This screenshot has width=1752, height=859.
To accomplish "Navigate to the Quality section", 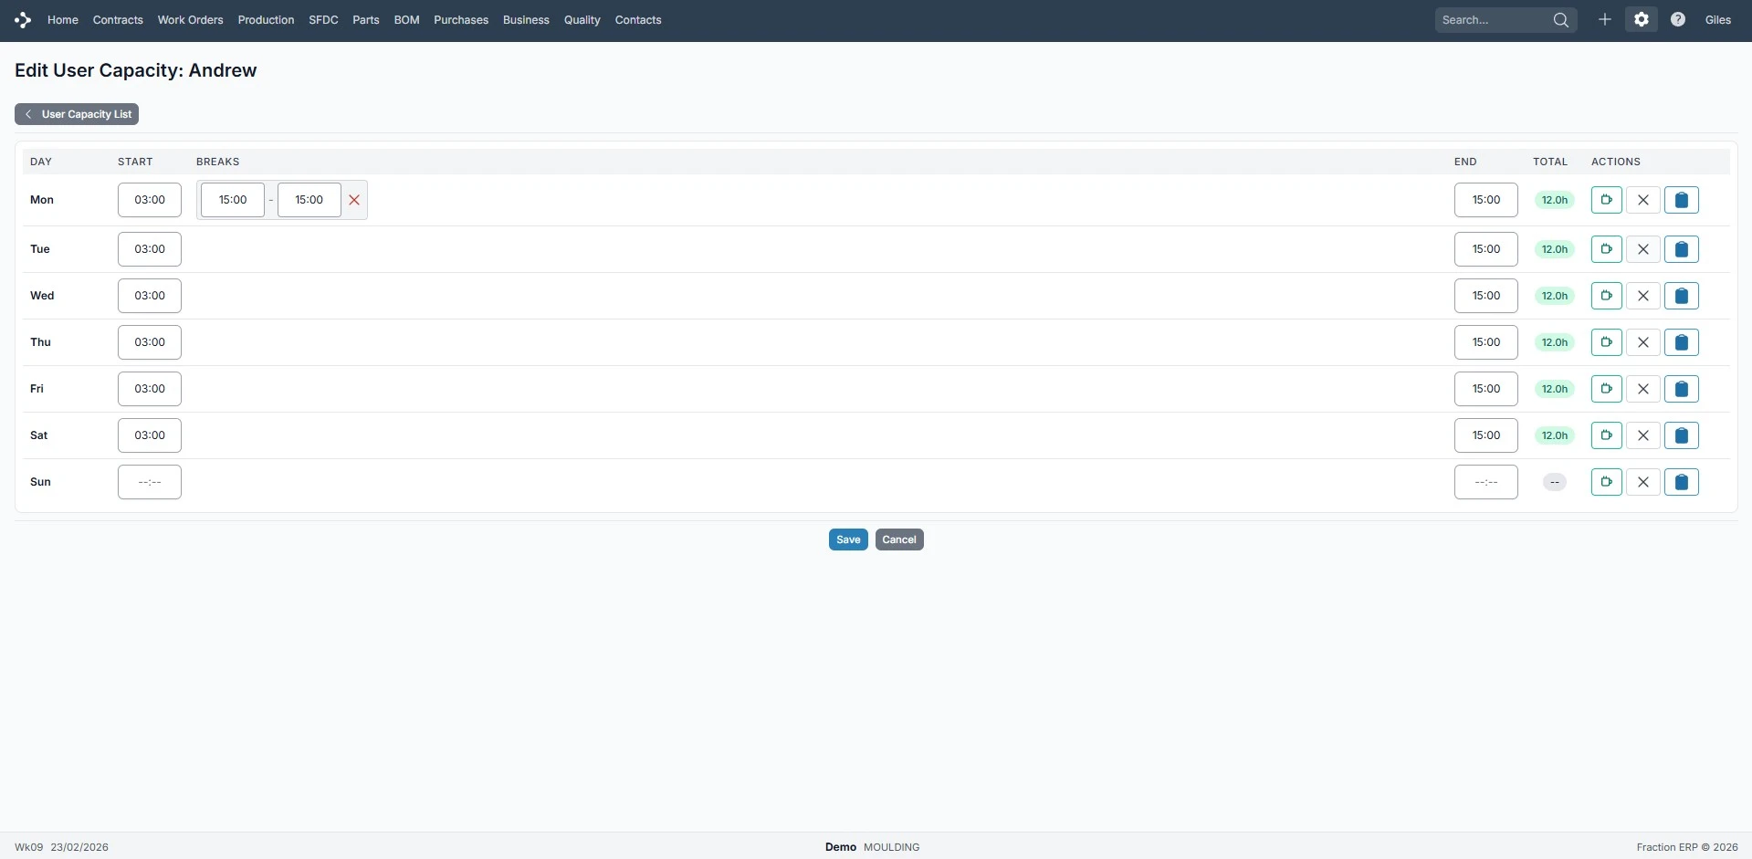I will click(582, 19).
